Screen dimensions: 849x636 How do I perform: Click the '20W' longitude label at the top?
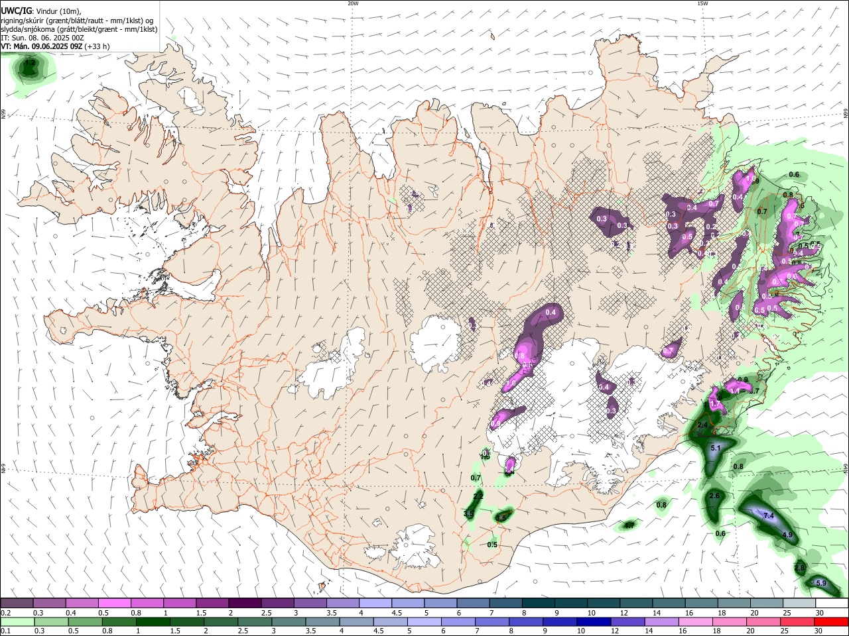coord(353,3)
